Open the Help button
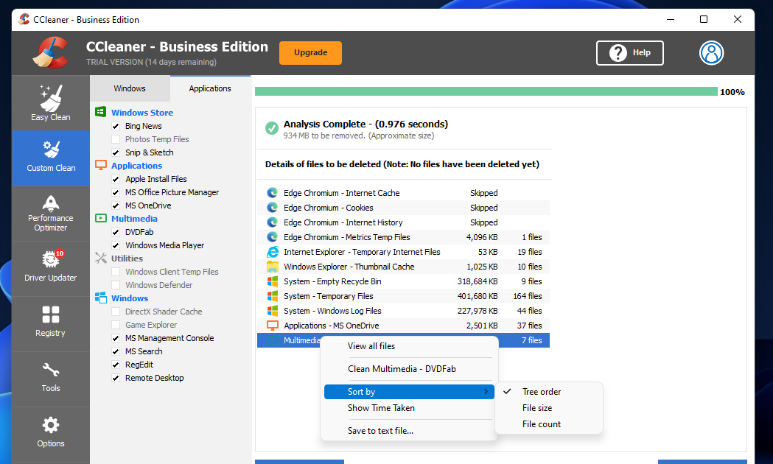This screenshot has width=773, height=464. (629, 53)
